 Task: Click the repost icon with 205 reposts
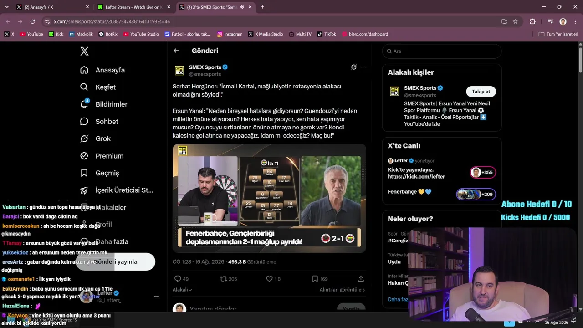point(223,279)
